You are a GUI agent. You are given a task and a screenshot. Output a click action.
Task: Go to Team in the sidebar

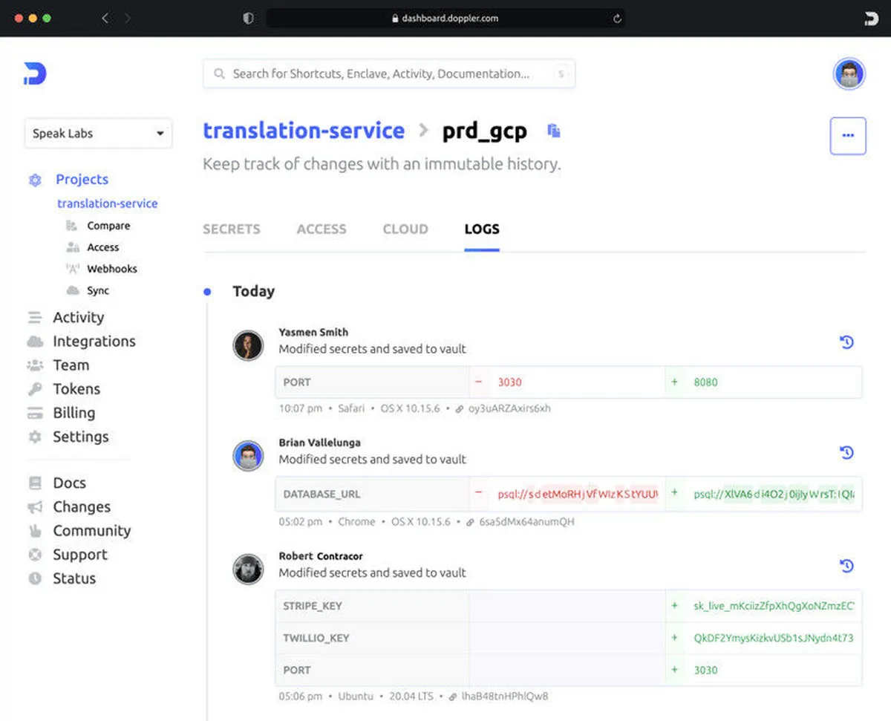click(x=71, y=365)
